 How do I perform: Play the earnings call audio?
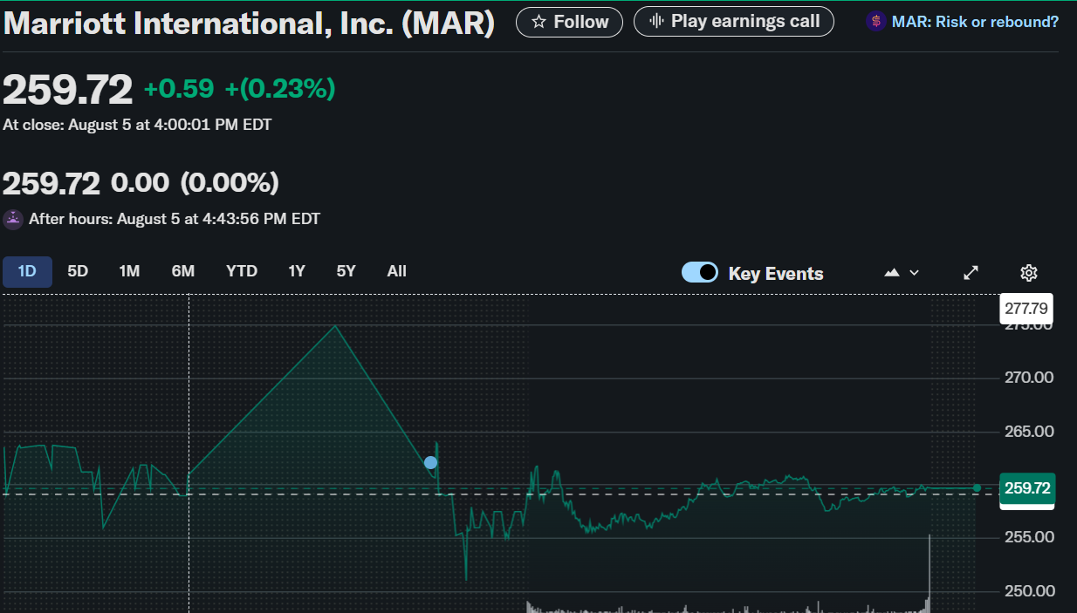click(x=733, y=22)
